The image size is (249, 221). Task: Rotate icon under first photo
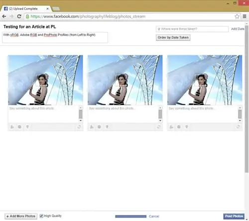(x=79, y=127)
